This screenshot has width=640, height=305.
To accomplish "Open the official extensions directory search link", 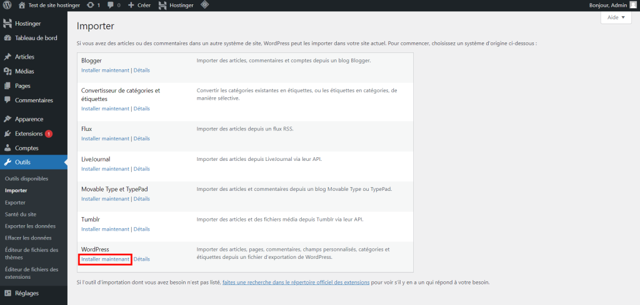I will pos(295,283).
